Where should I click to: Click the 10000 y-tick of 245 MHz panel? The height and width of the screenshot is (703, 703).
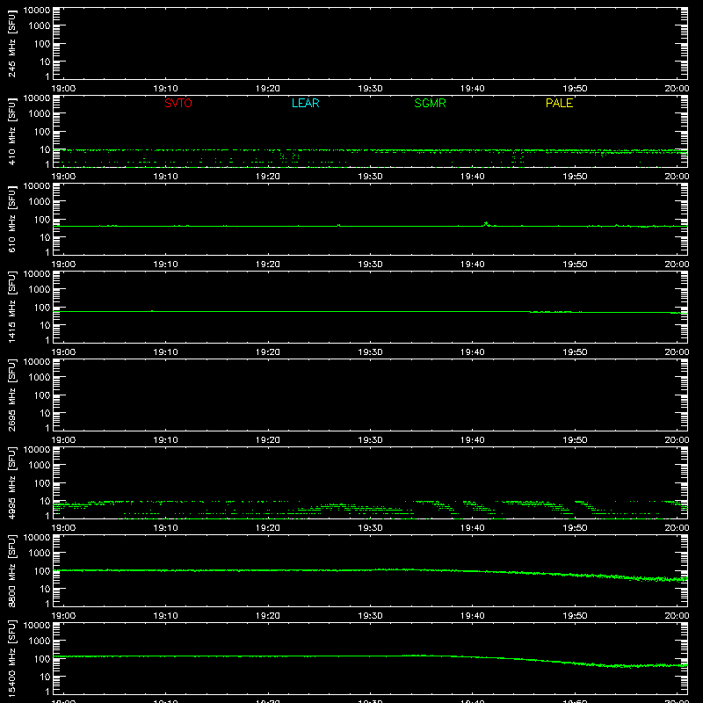37,11
